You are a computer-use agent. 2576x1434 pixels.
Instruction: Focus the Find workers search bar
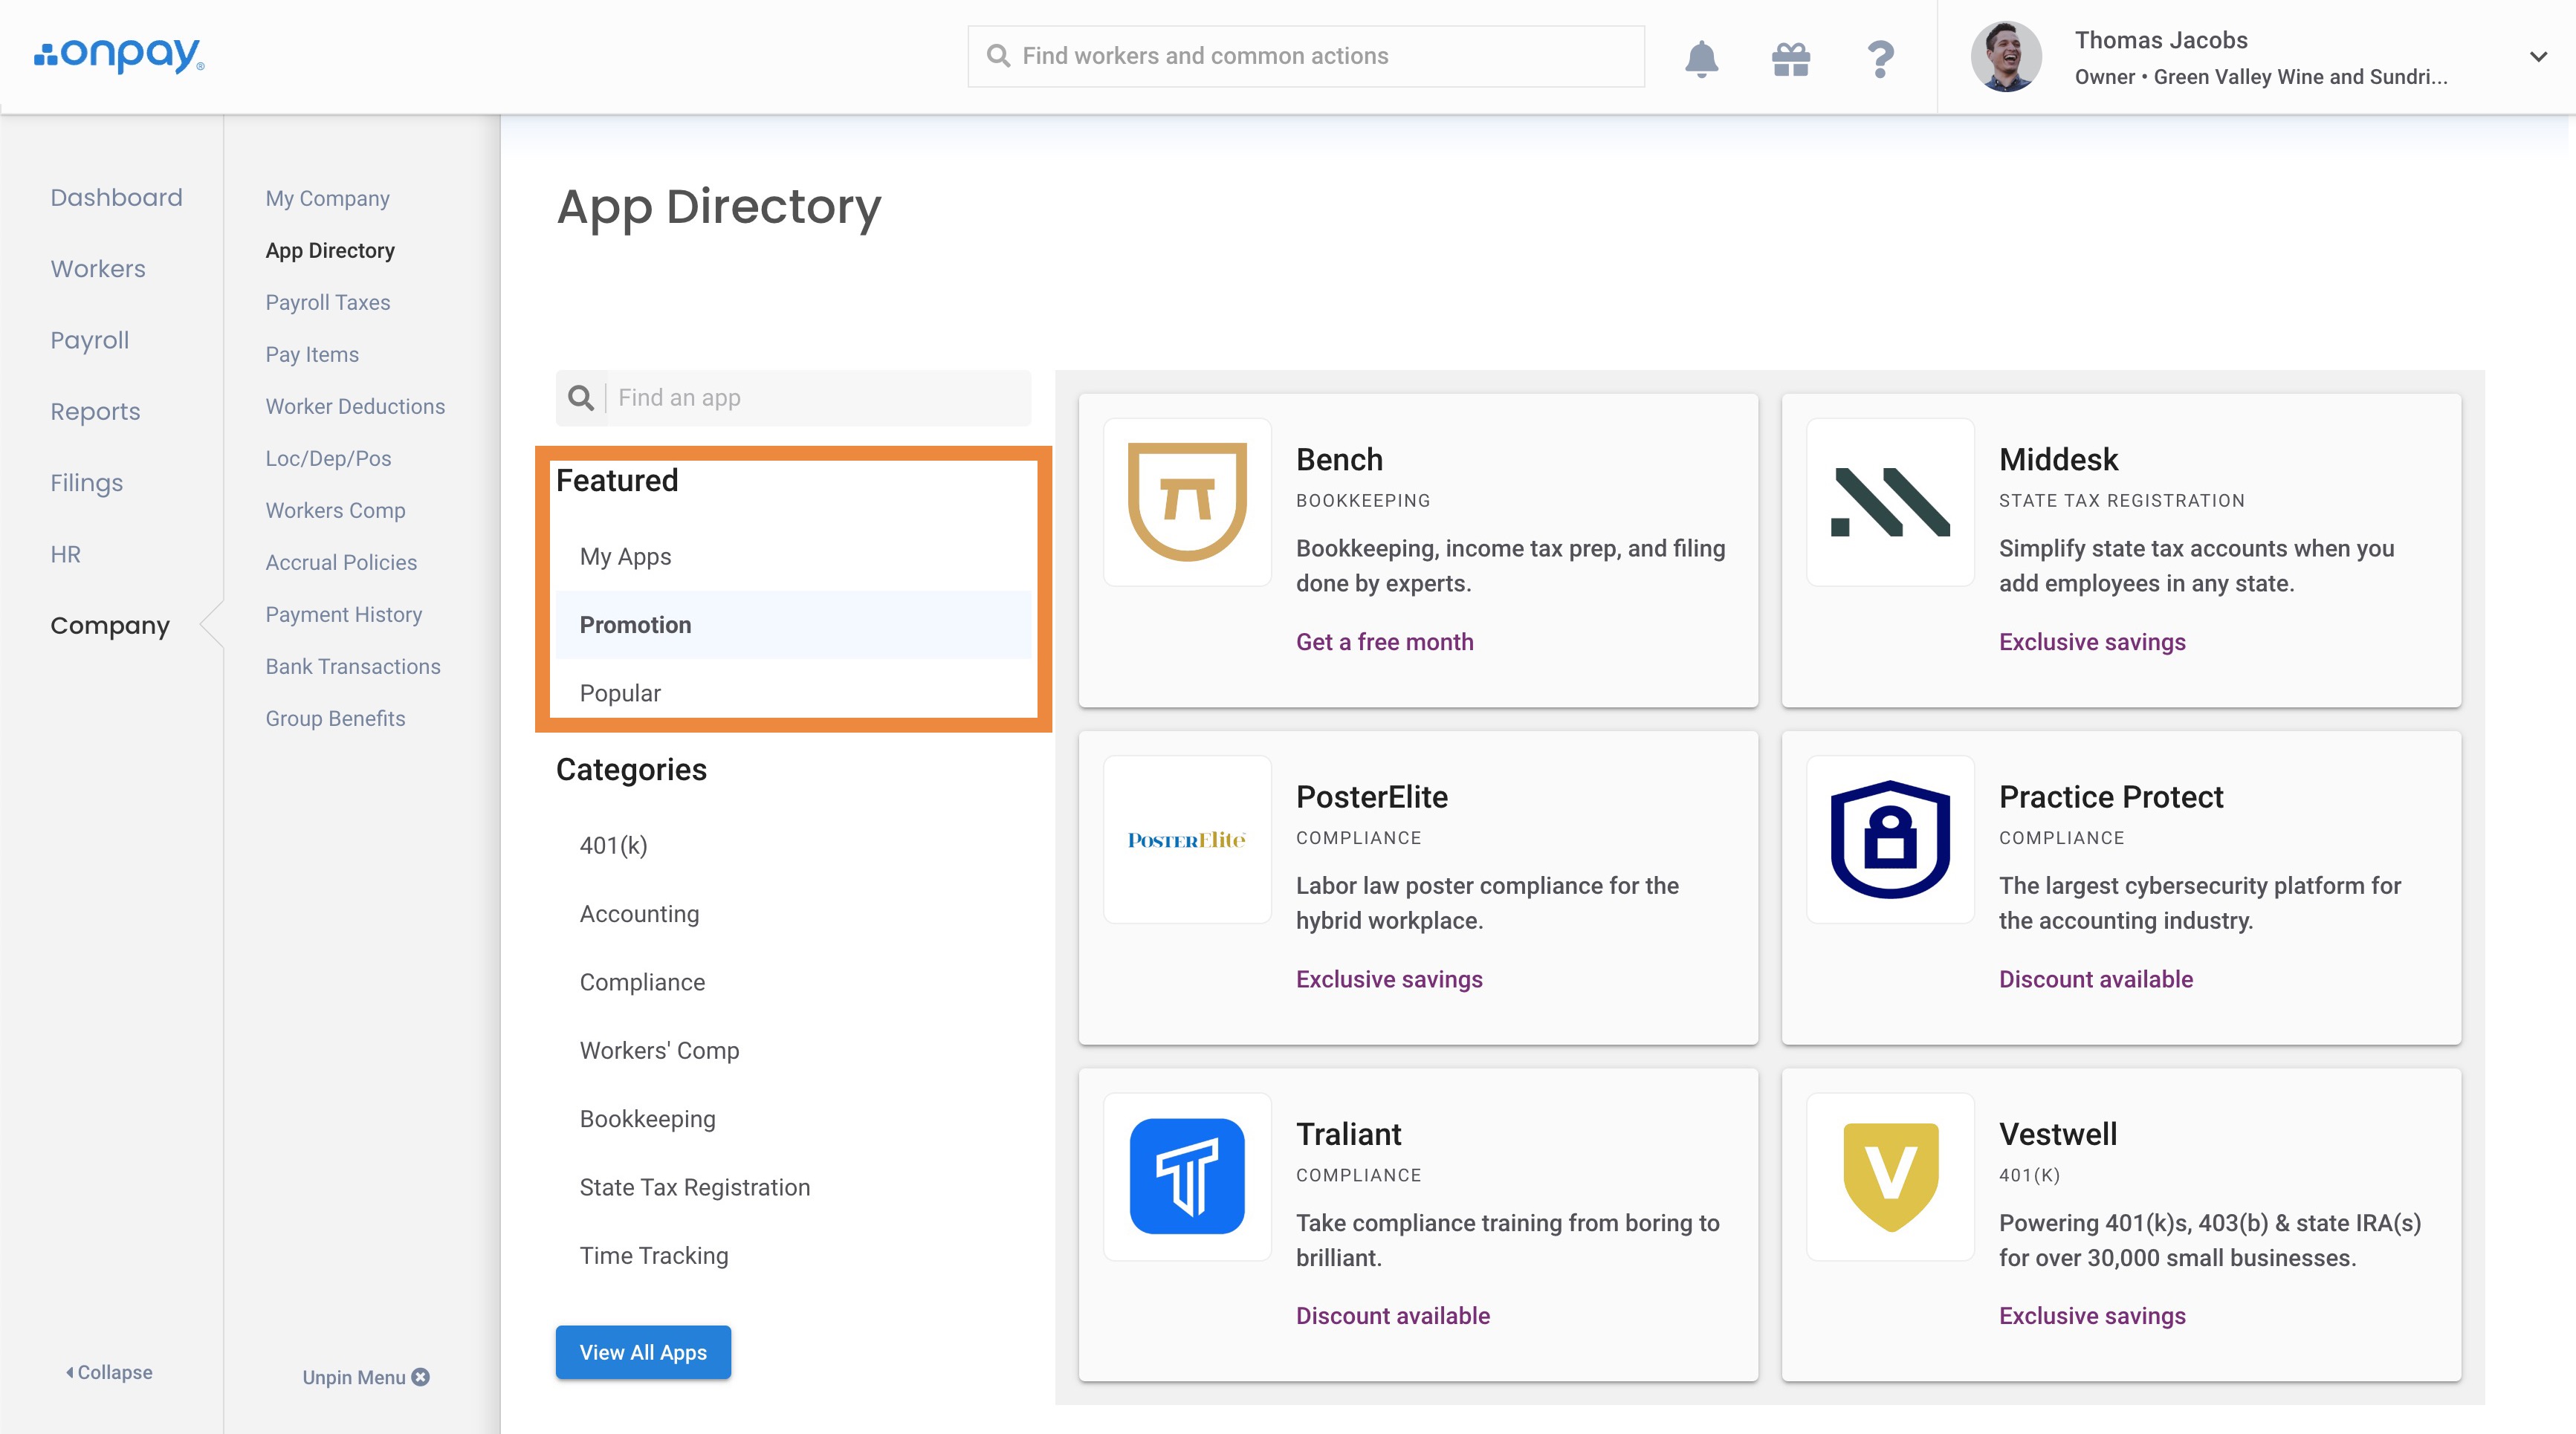(x=1305, y=56)
